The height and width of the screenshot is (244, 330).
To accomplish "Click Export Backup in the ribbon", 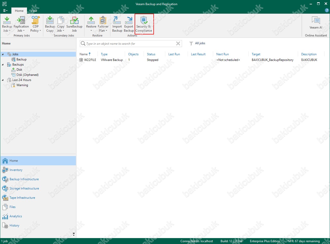I will click(x=129, y=24).
